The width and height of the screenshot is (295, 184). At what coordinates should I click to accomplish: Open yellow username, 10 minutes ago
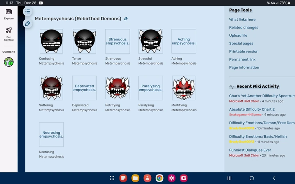[241, 128]
